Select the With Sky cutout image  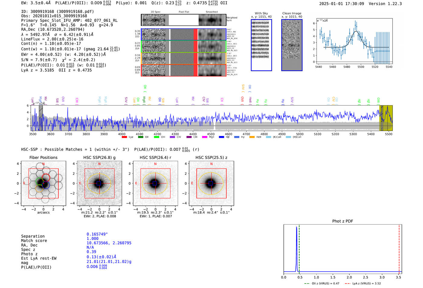(x=261, y=45)
